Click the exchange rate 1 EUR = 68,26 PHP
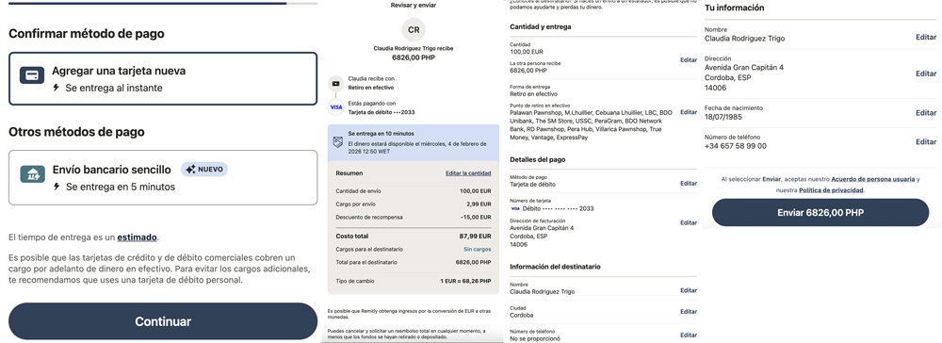Viewport: 942px width, 343px height. (465, 281)
